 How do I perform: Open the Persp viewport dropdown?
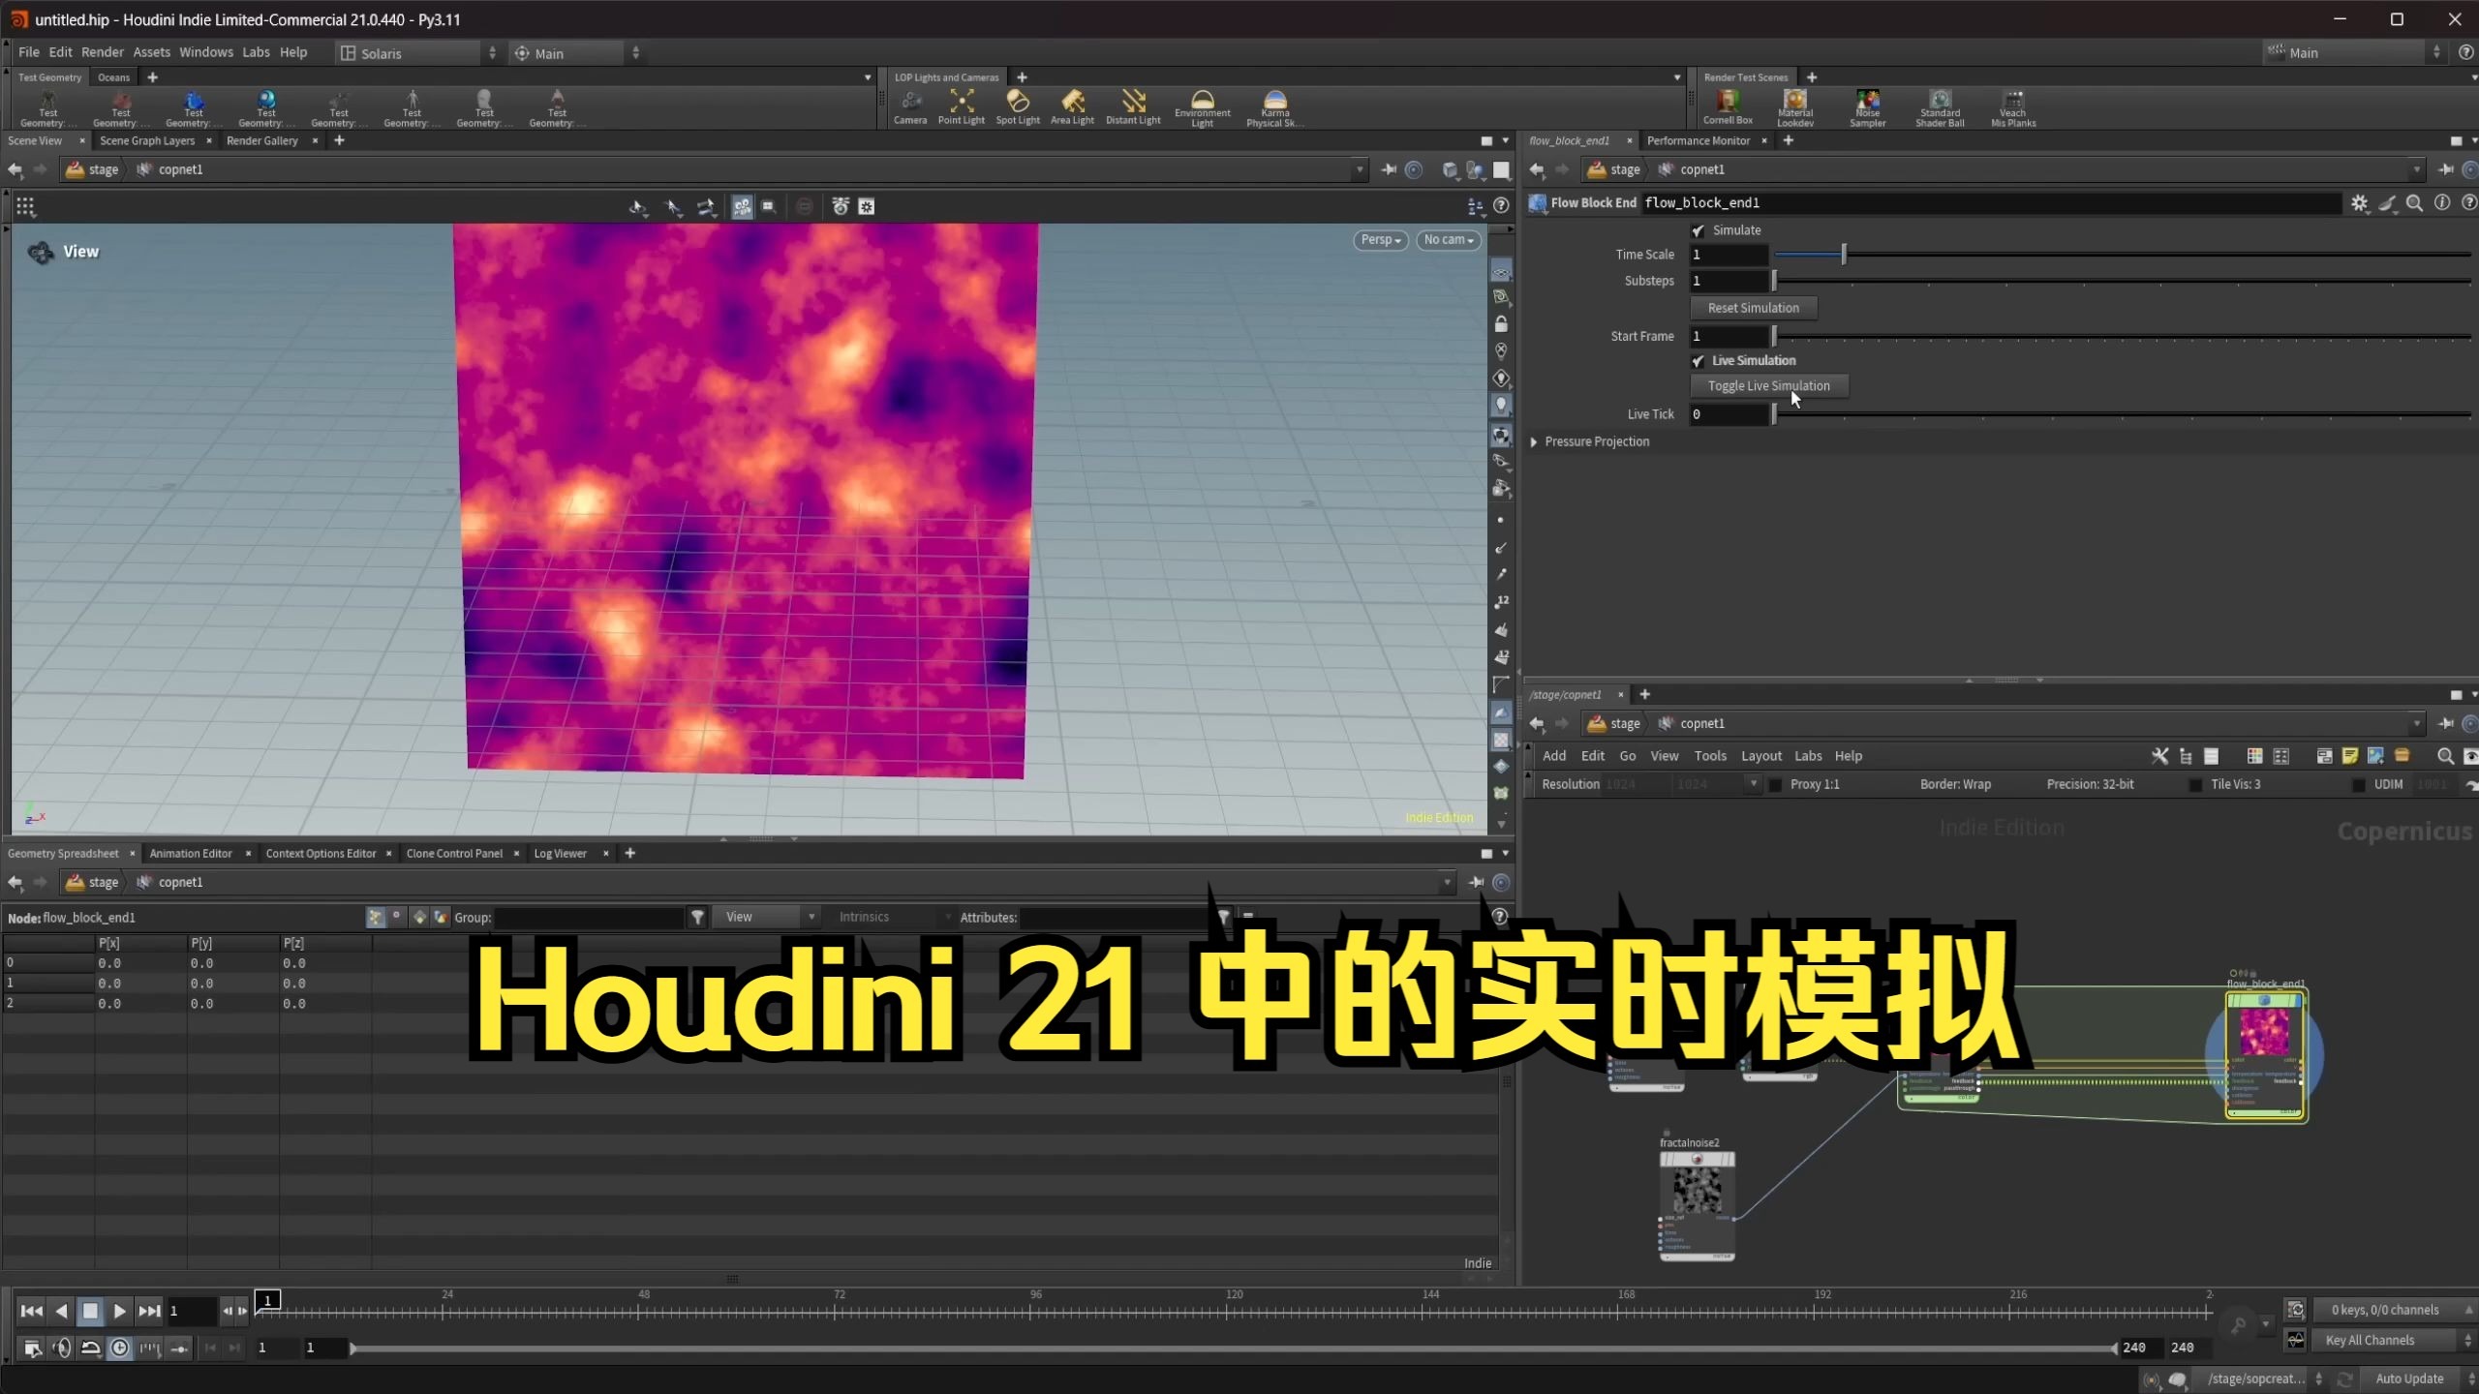pyautogui.click(x=1381, y=240)
